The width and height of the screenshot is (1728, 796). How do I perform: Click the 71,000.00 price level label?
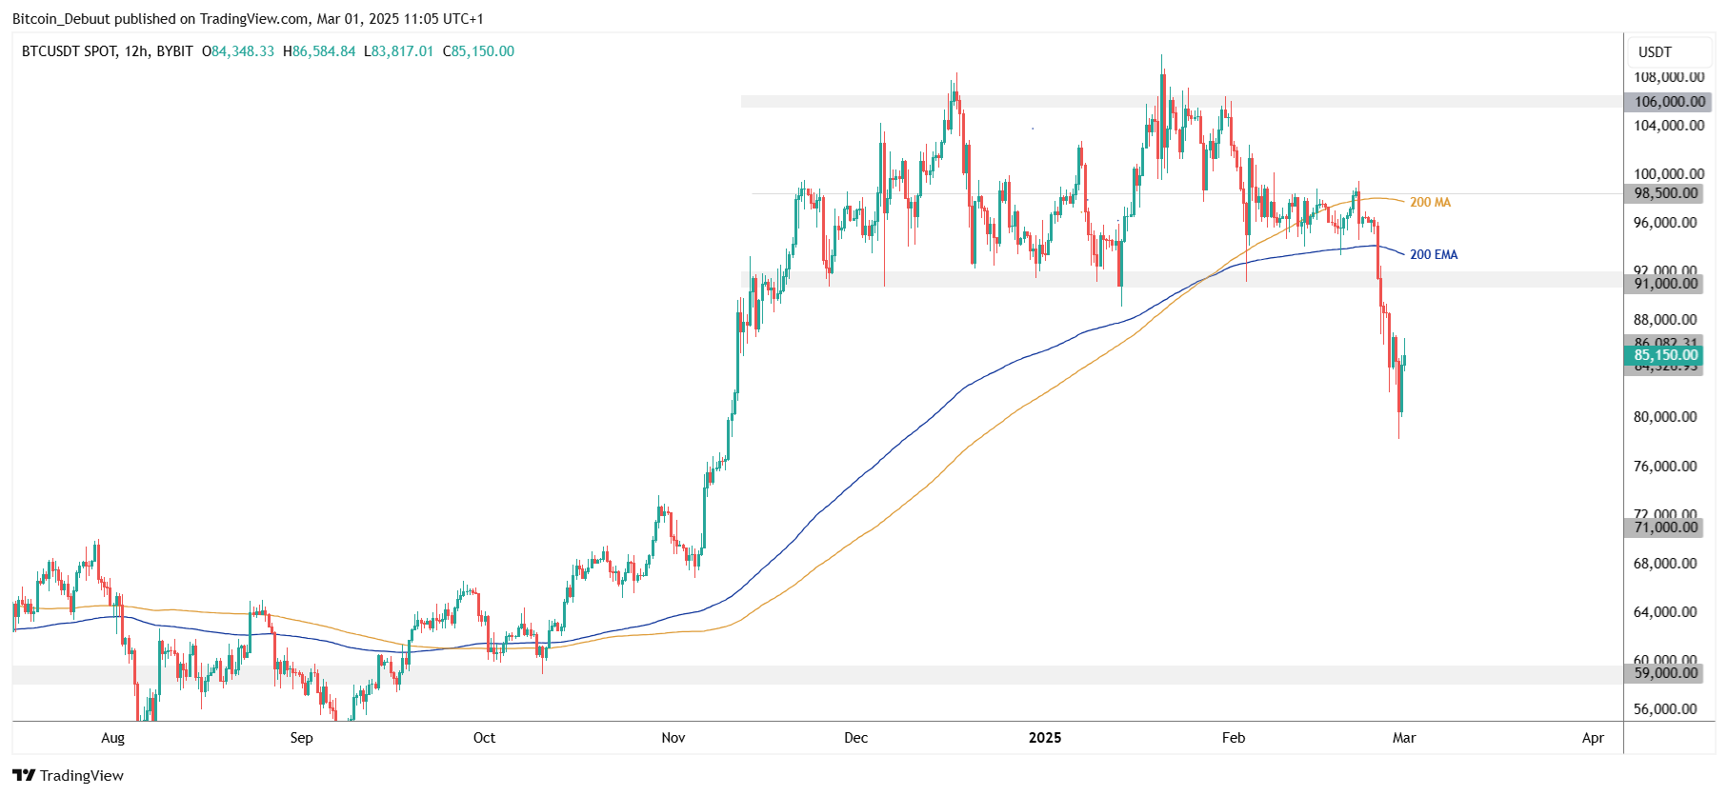click(1665, 527)
